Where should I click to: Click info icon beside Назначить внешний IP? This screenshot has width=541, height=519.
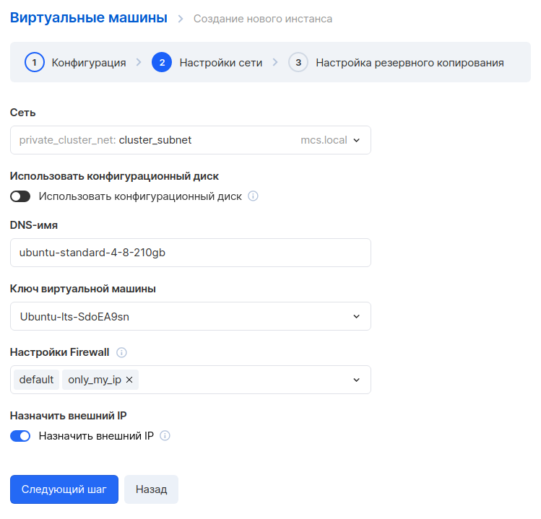(165, 436)
